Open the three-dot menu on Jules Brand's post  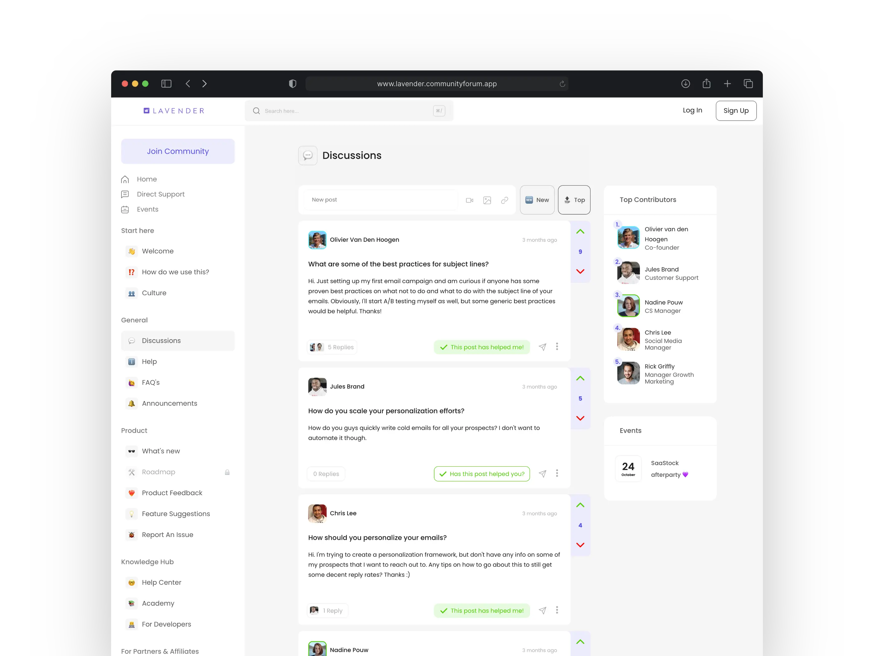(557, 473)
